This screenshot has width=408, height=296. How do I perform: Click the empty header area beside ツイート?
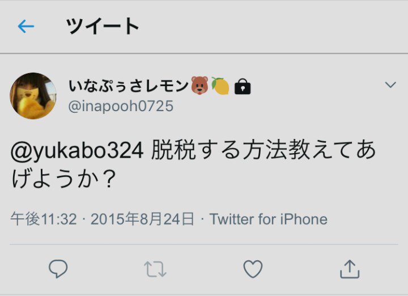[x=273, y=26]
